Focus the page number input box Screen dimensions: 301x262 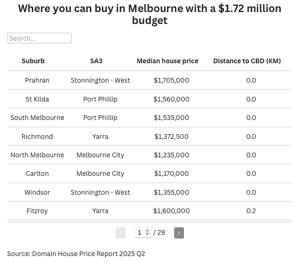[x=143, y=232]
